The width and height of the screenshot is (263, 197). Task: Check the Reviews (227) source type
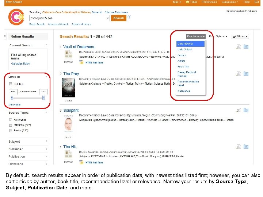11,125
